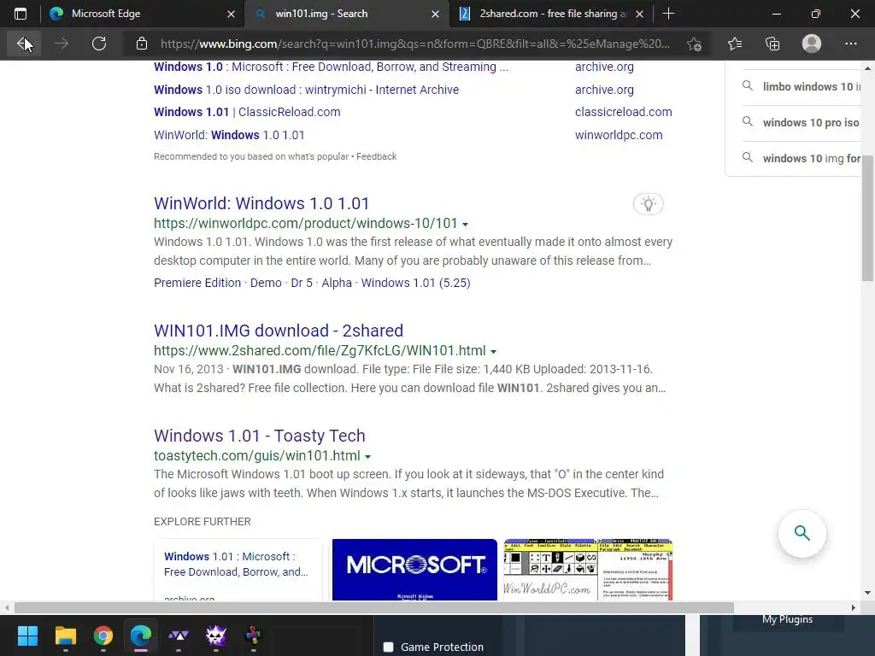Click the address bar URL field
The width and height of the screenshot is (875, 656).
(414, 44)
